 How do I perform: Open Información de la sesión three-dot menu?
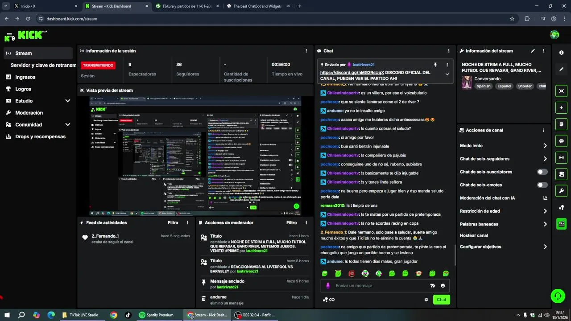tap(306, 51)
